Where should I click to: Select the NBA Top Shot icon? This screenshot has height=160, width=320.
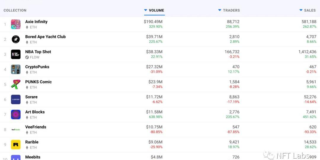pyautogui.click(x=16, y=54)
